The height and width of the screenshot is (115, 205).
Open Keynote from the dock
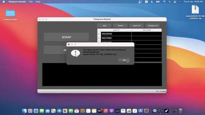(x=123, y=111)
